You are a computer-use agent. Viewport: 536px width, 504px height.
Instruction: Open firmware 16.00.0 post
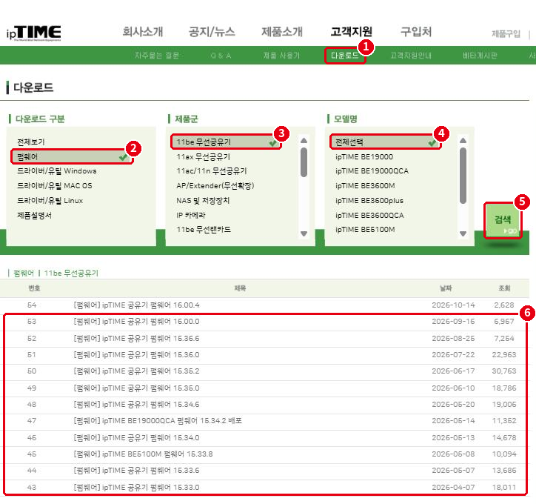click(x=136, y=322)
